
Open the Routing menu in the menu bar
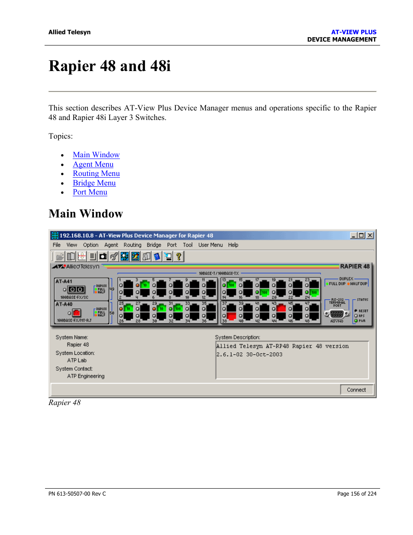click(x=132, y=245)
